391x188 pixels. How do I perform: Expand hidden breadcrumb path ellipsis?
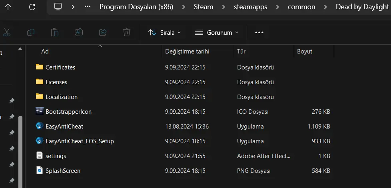(x=88, y=7)
